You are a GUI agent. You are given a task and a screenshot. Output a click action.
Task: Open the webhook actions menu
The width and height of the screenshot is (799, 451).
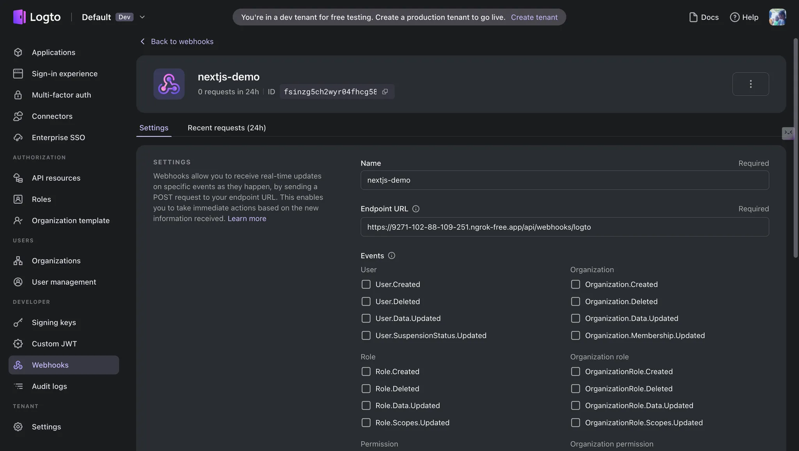pyautogui.click(x=750, y=83)
